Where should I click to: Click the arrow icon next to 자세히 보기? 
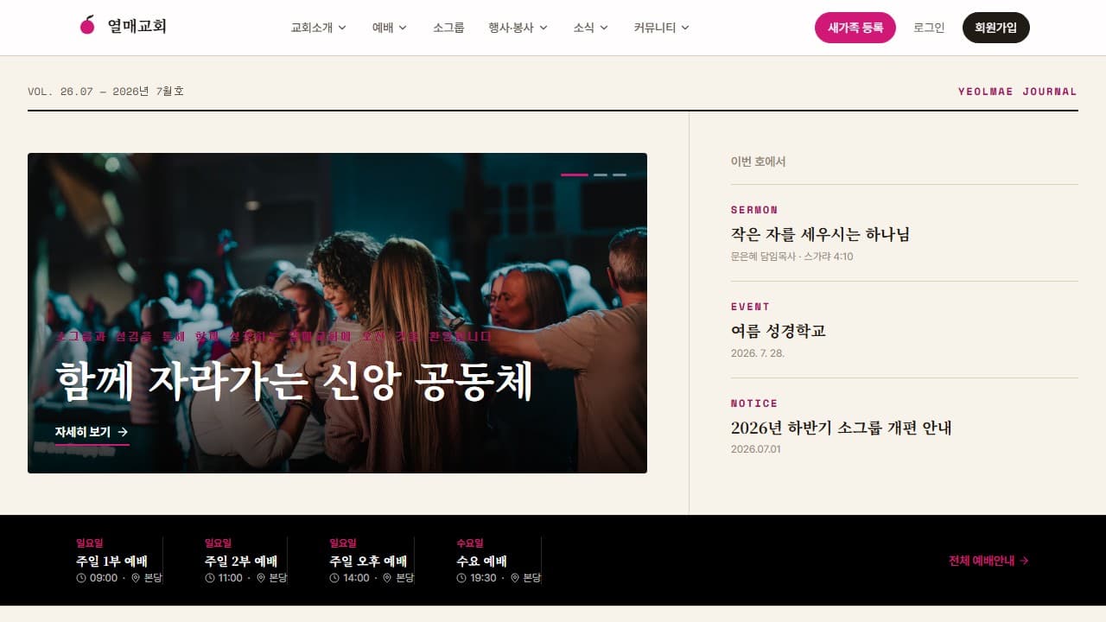click(123, 432)
